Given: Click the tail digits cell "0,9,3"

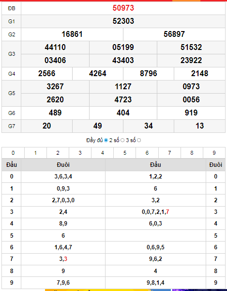Looking at the screenshot, I should 63,189.
